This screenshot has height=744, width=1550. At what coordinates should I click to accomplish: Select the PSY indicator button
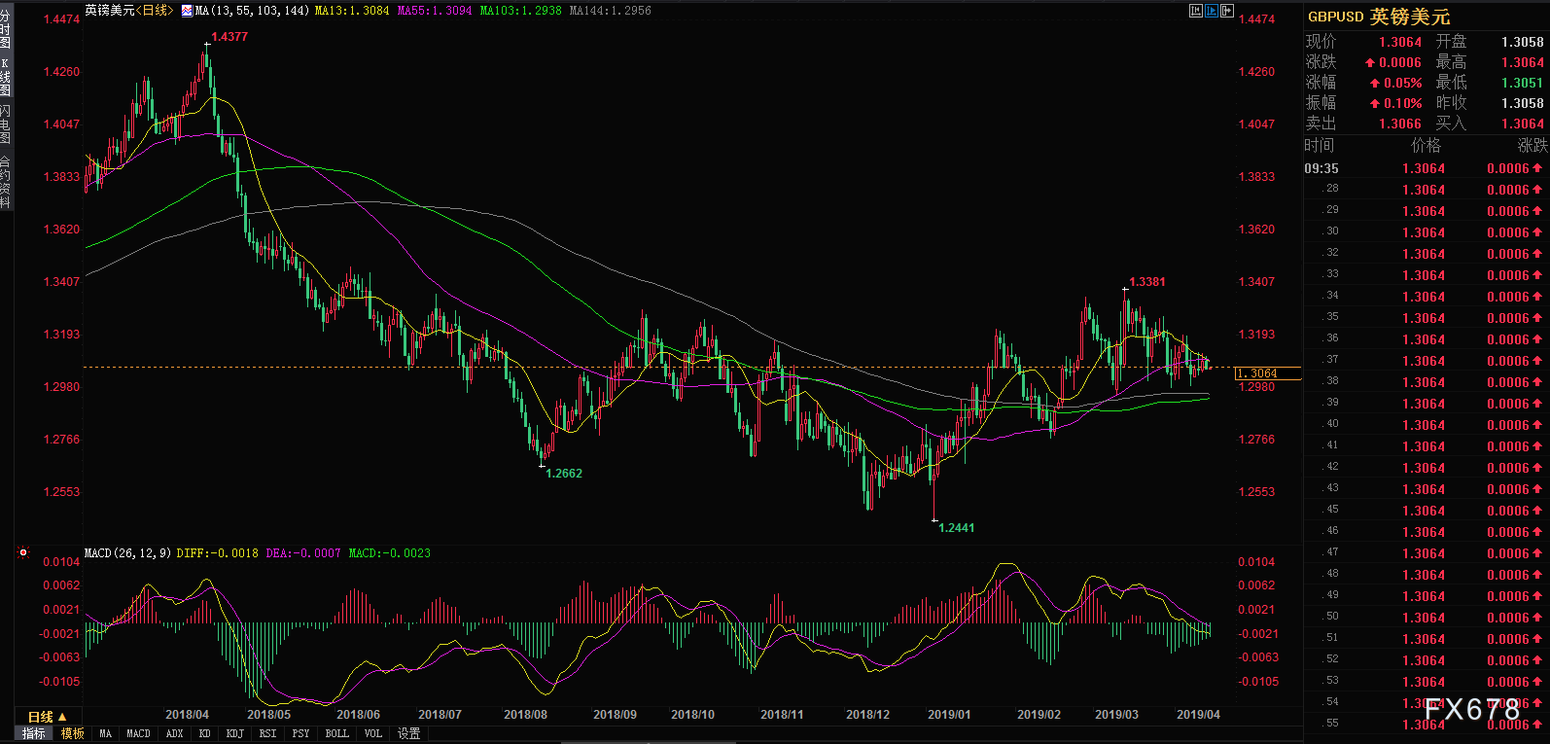pos(300,733)
